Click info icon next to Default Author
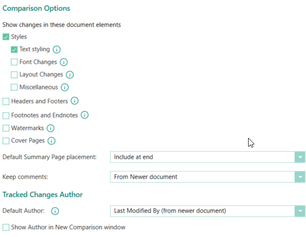Viewport: 306px width, 237px height. tap(55, 211)
